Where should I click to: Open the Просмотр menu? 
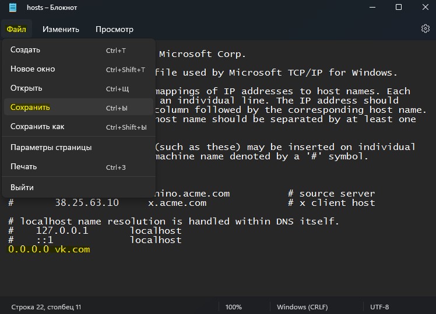coord(114,29)
